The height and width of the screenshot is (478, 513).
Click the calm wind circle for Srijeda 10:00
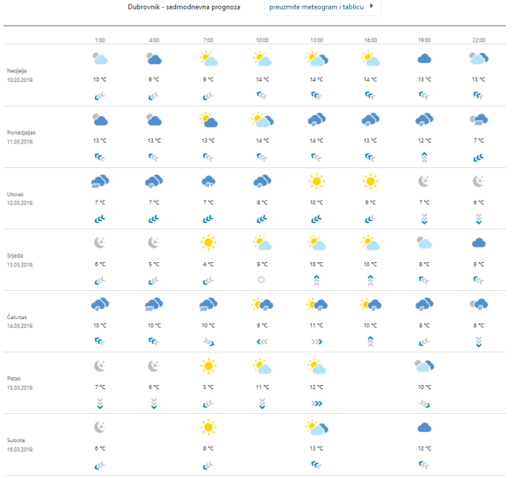click(x=262, y=279)
